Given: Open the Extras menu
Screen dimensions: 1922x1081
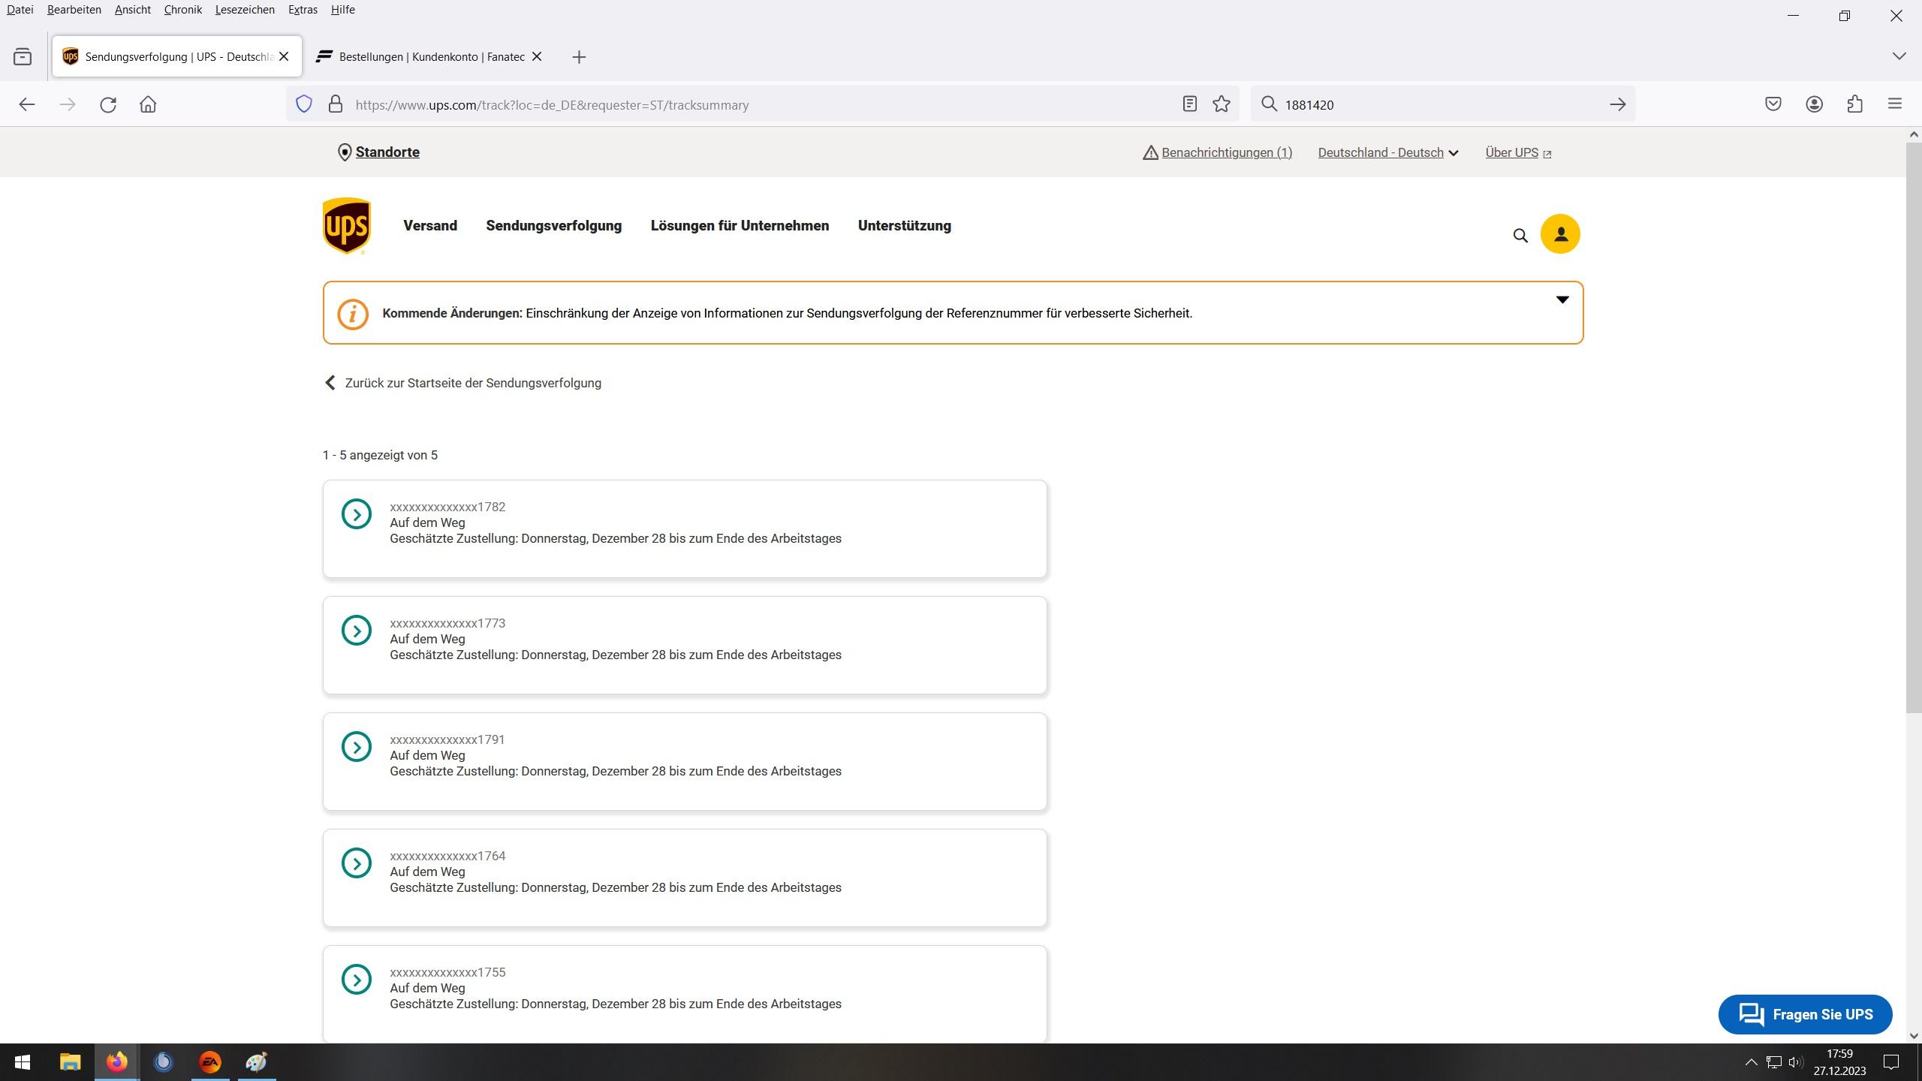Looking at the screenshot, I should pyautogui.click(x=303, y=10).
